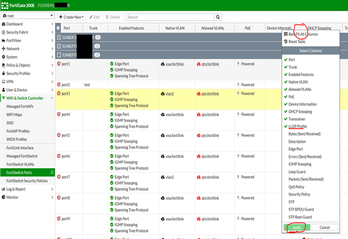Expand the Monitor menu chevron
The height and width of the screenshot is (239, 348).
click(x=52, y=197)
